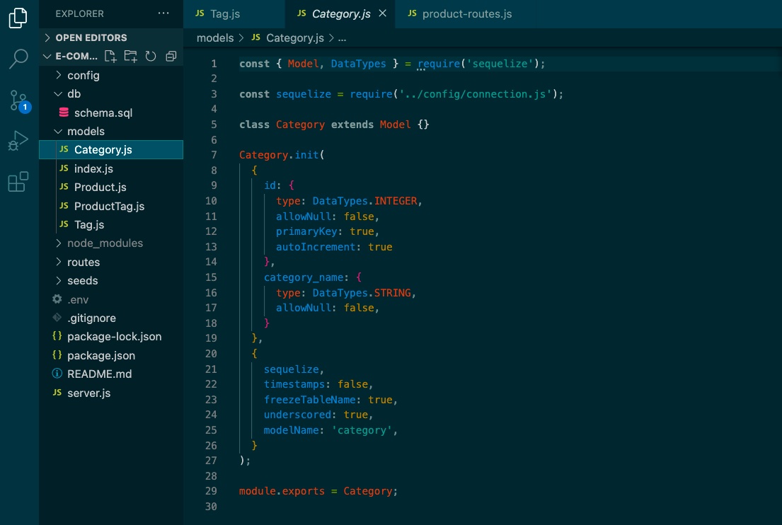Click the EXPLORER panel title

coord(79,14)
